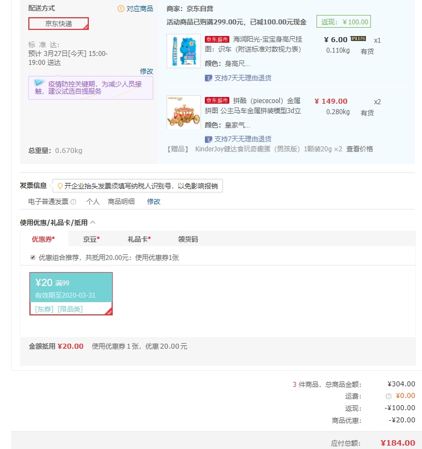Click the 颜色: 皇家气... attribute text

pos(228,125)
